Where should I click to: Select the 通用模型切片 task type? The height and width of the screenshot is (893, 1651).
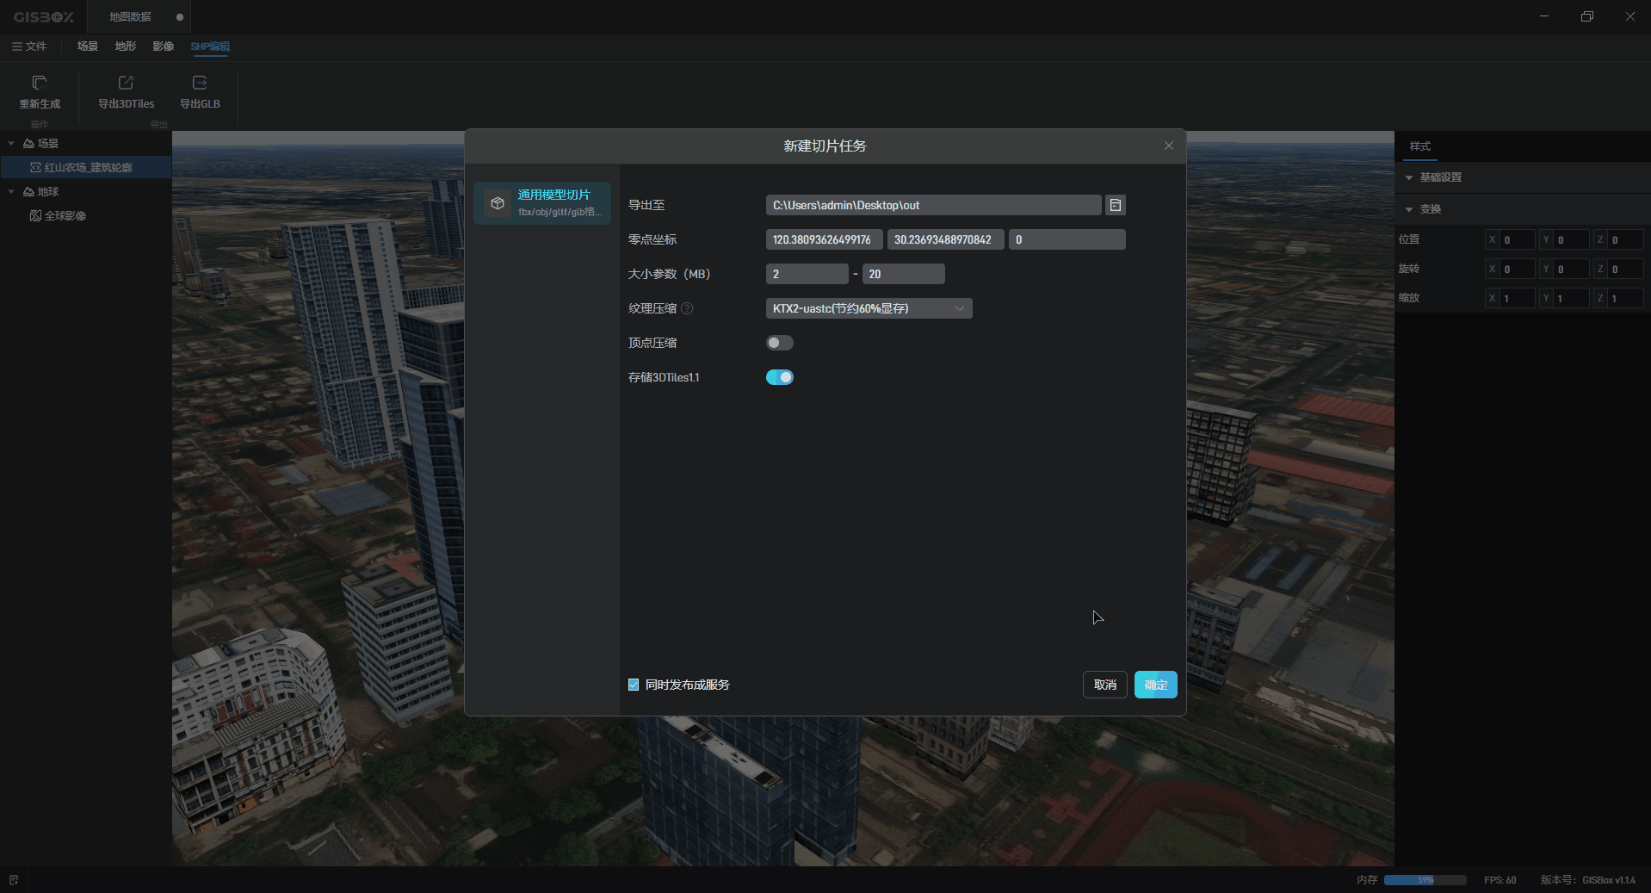coord(542,203)
